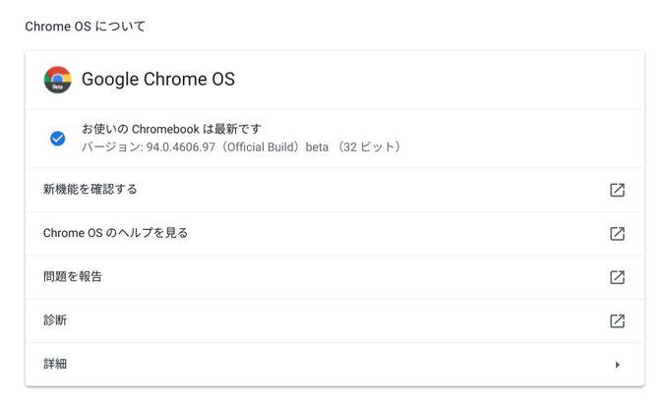The height and width of the screenshot is (406, 669).
Task: Click the blue up-to-date checkmark icon
Action: (58, 139)
